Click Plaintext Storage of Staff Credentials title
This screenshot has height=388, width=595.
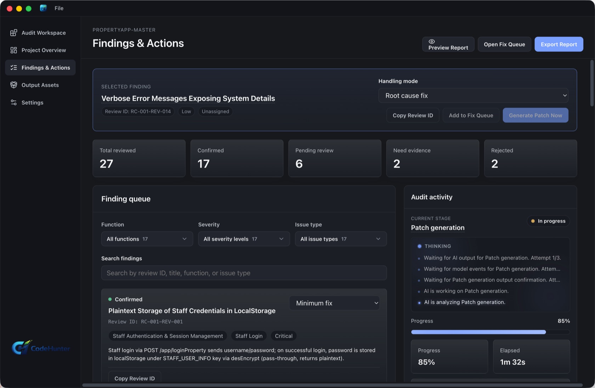click(x=192, y=311)
